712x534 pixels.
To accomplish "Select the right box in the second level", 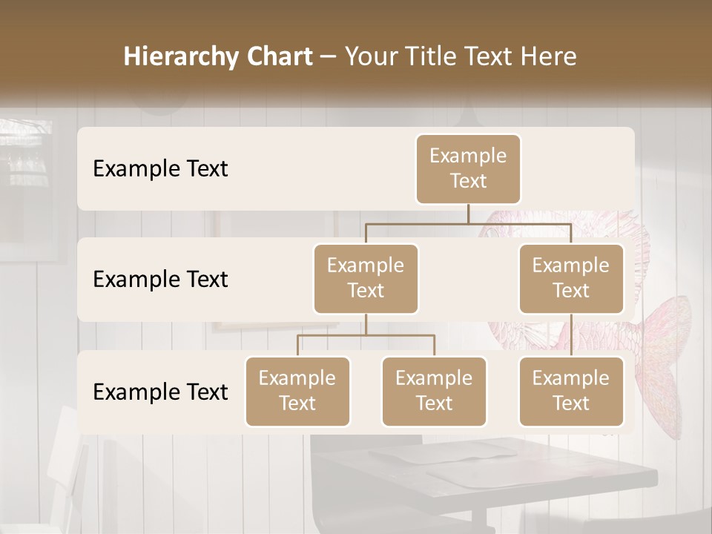I will tap(571, 279).
